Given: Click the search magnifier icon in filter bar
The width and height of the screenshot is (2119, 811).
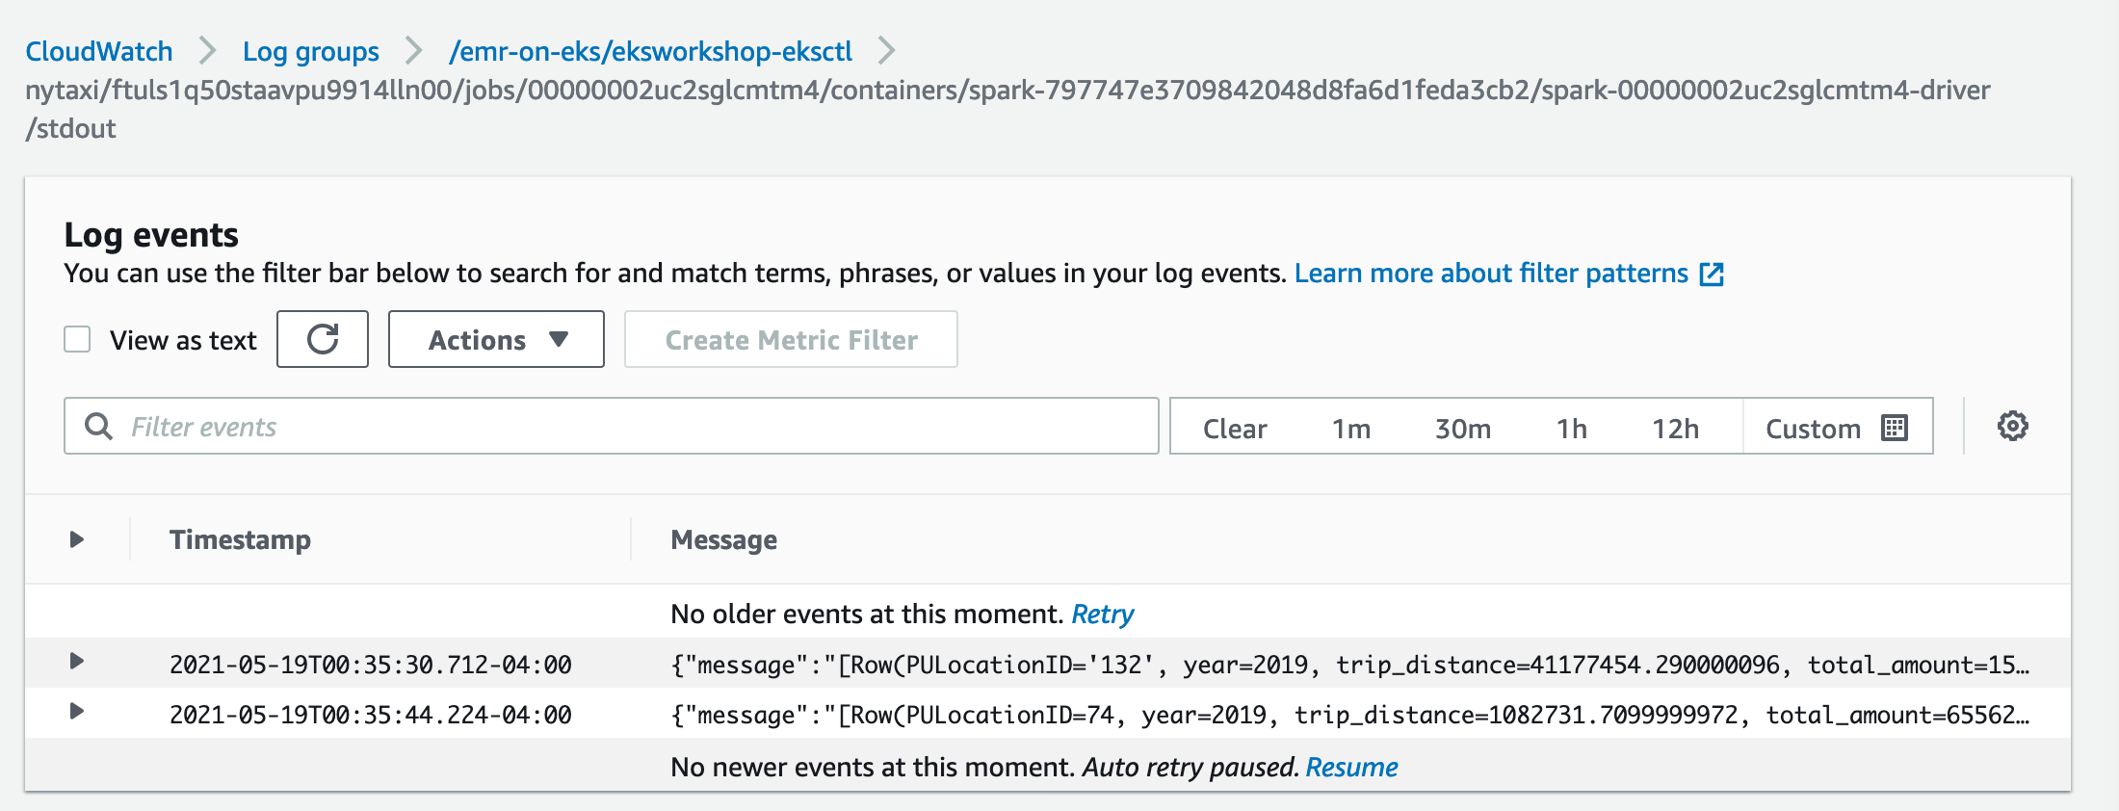Looking at the screenshot, I should (x=98, y=426).
